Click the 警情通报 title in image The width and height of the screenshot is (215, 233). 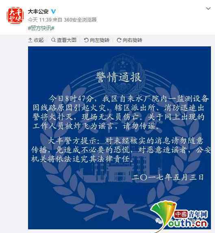pyautogui.click(x=118, y=77)
